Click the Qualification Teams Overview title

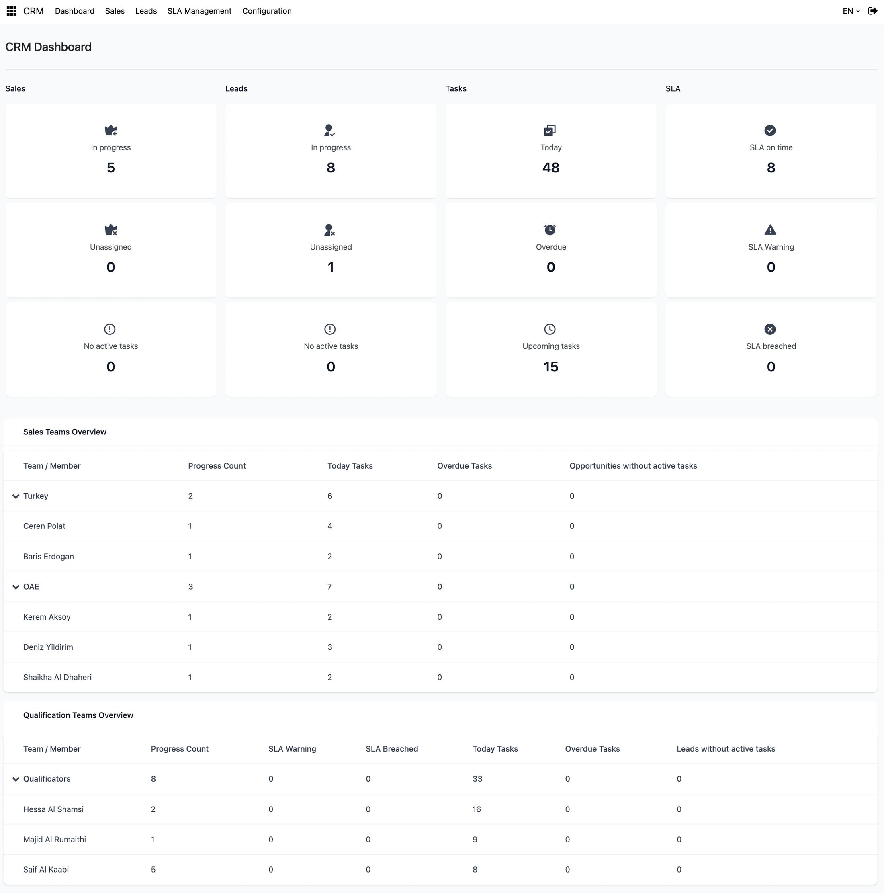[78, 715]
